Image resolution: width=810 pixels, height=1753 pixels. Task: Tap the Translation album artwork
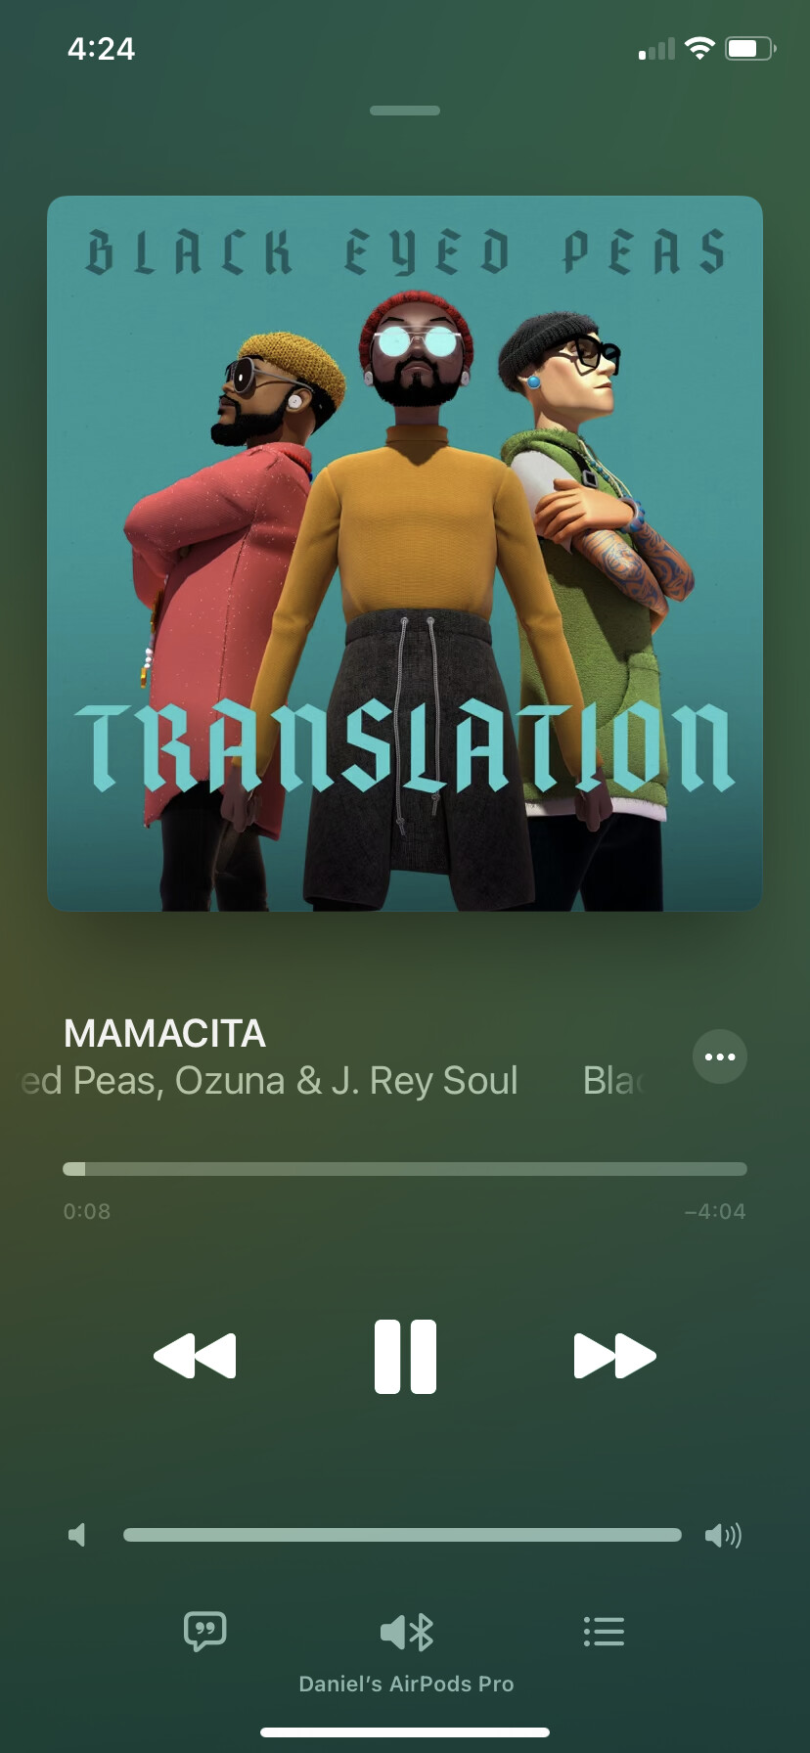tap(405, 554)
